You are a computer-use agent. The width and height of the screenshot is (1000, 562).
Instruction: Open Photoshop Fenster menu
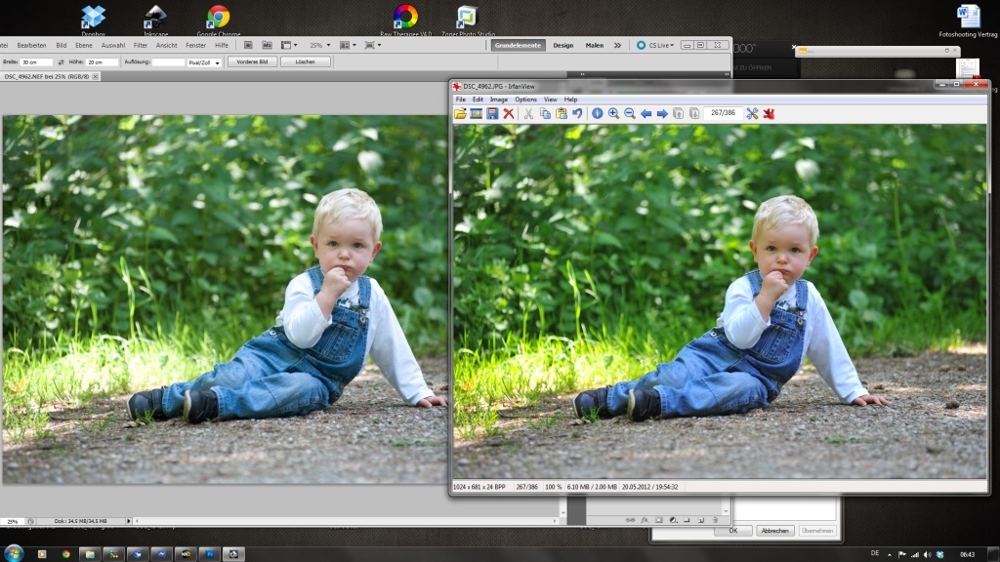point(195,45)
